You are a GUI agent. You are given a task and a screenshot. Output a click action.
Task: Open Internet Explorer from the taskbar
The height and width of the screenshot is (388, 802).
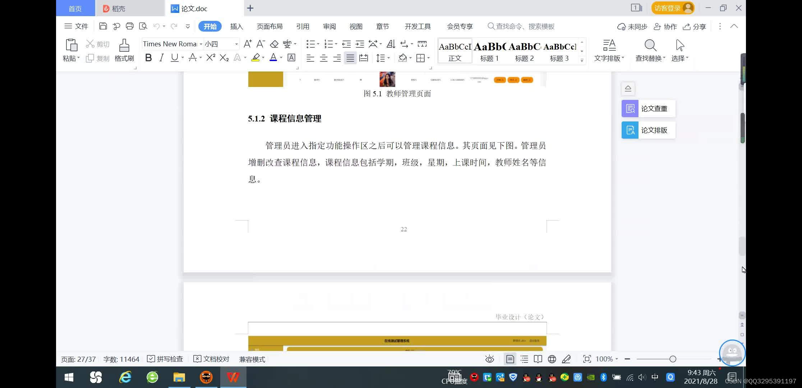tap(125, 377)
